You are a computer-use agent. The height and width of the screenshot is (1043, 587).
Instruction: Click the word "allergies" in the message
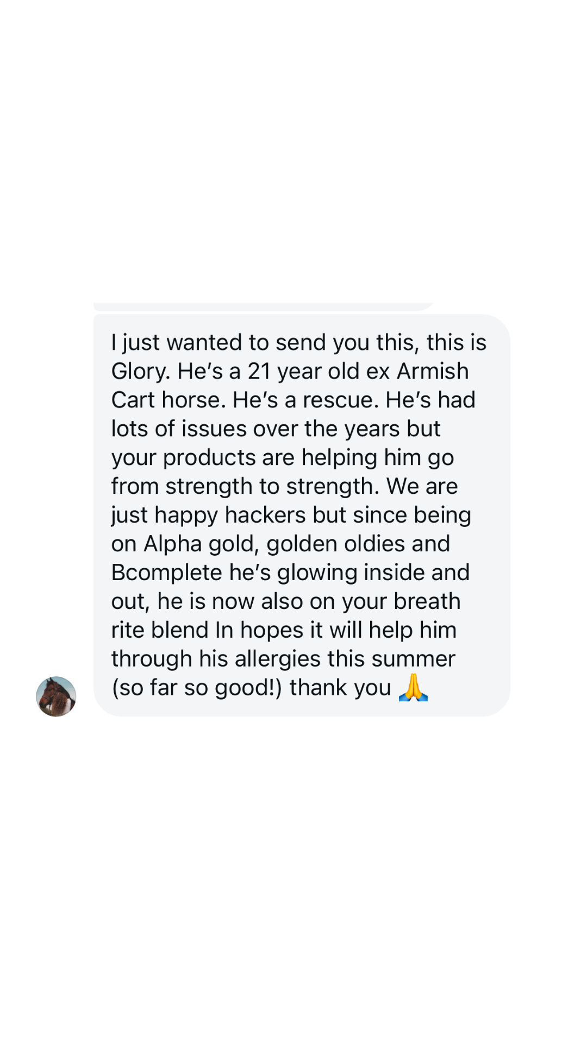[x=277, y=659]
